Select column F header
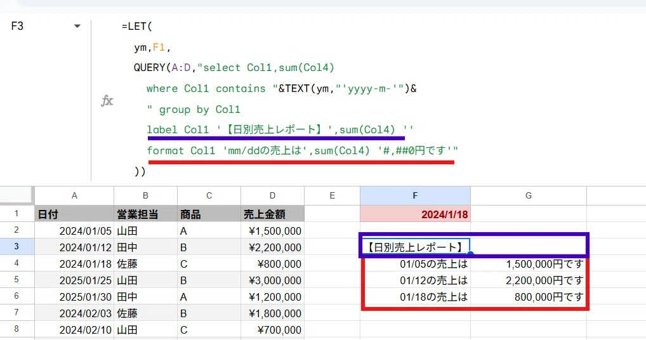Screen dimensions: 646x340 415,195
